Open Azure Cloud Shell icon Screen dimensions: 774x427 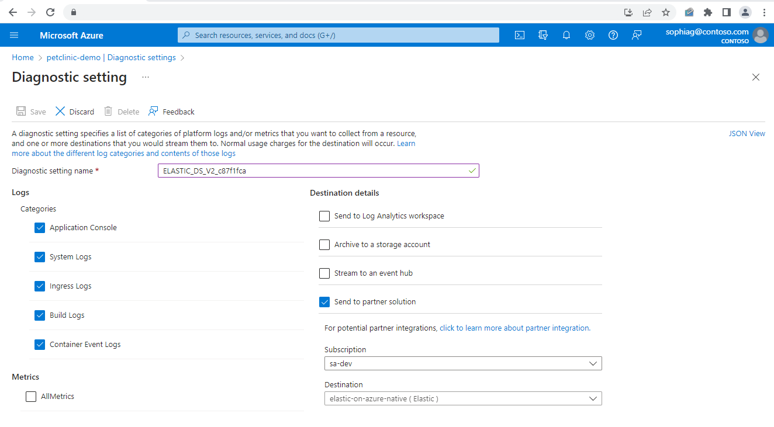pos(519,35)
